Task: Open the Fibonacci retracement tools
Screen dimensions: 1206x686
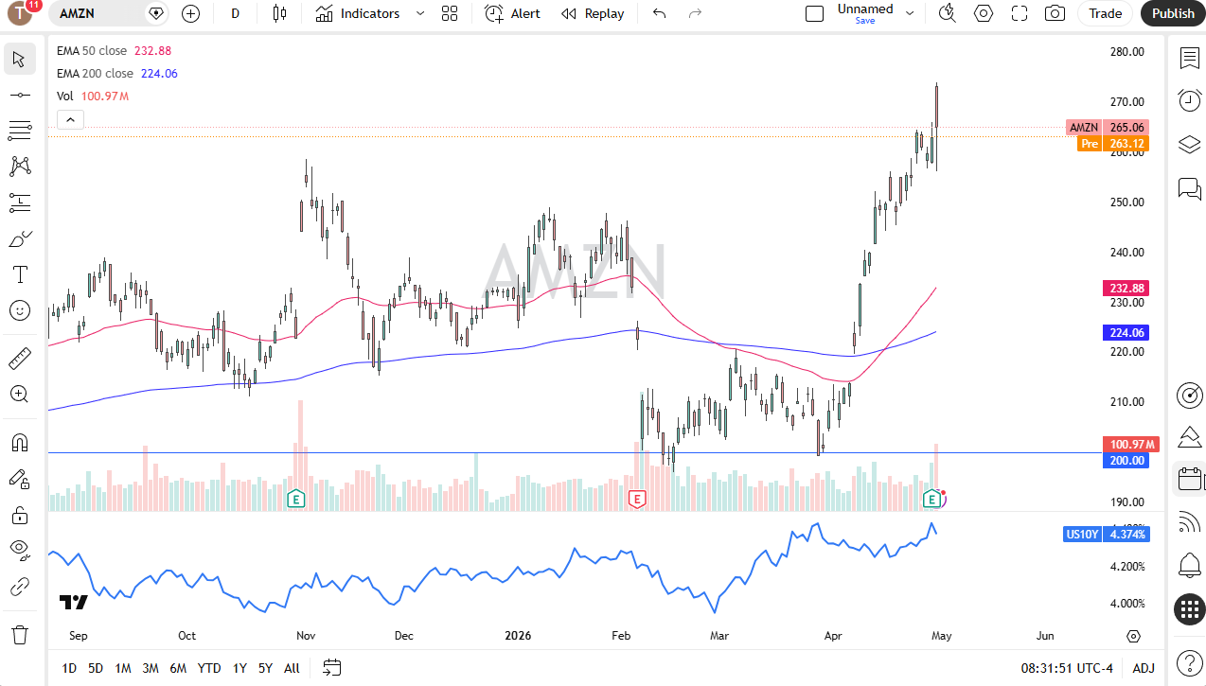Action: click(x=20, y=131)
